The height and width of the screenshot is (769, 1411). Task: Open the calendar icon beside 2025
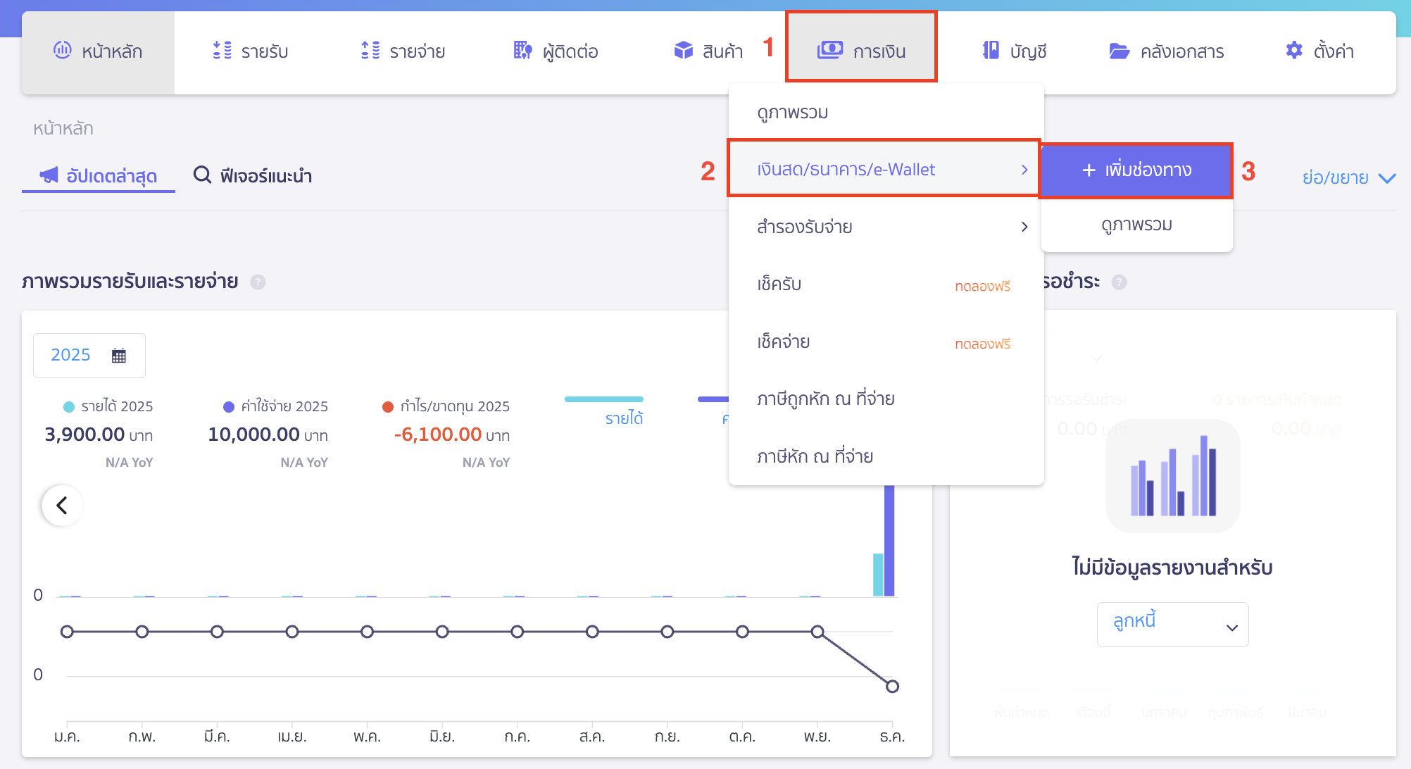click(118, 355)
